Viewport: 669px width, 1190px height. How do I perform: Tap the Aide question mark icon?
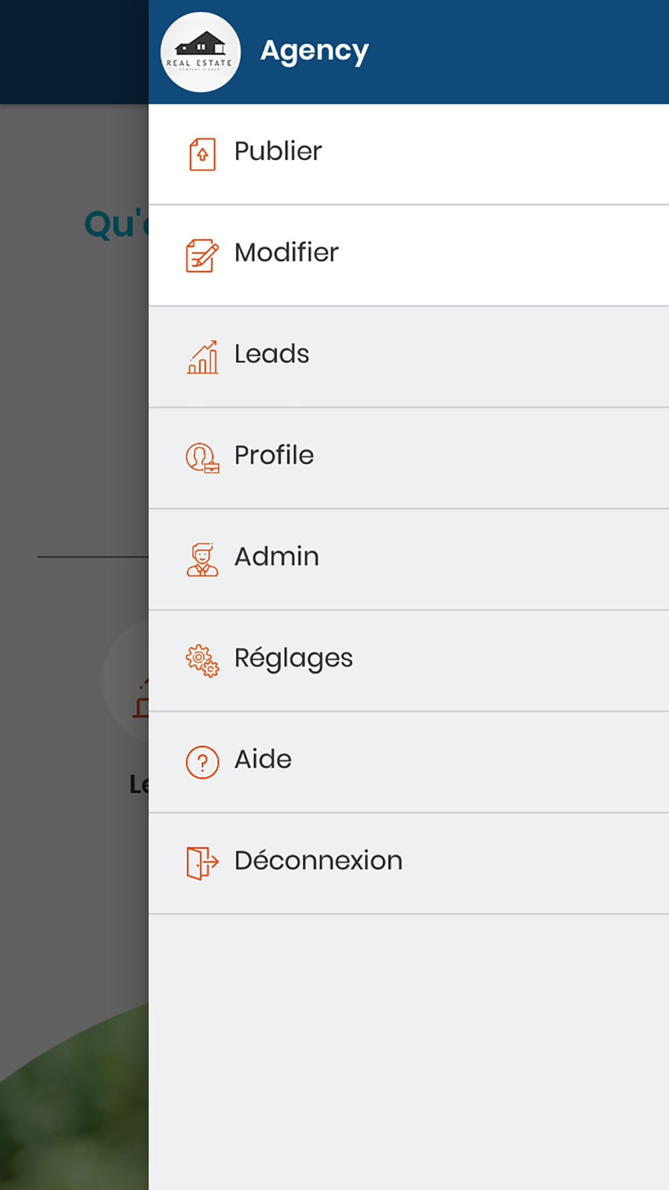tap(202, 762)
